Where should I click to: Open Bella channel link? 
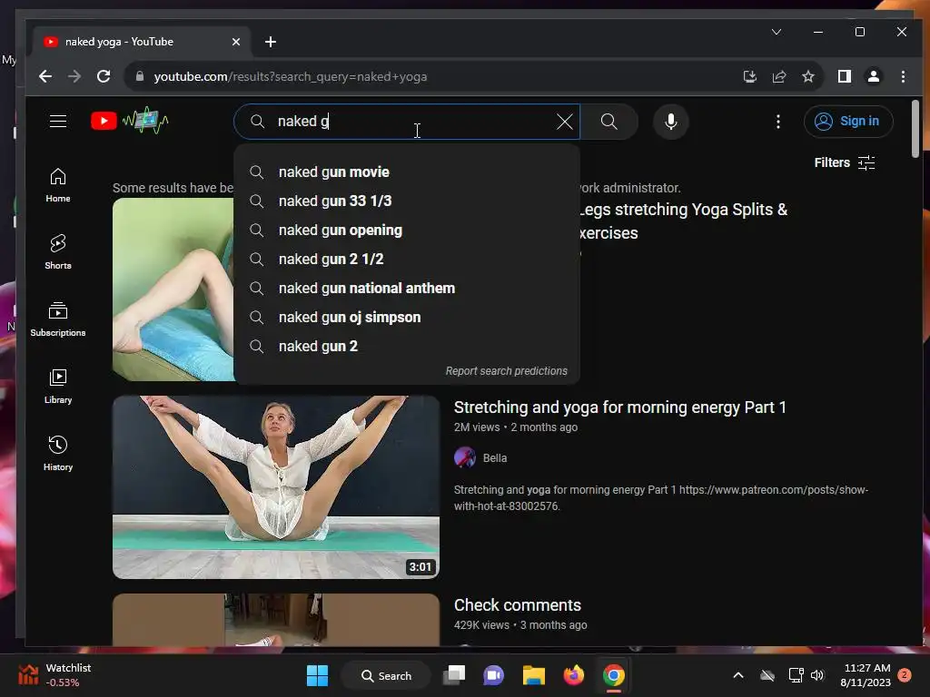point(495,458)
